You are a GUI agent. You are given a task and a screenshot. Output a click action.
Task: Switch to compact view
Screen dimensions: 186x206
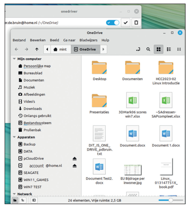pyautogui.click(x=179, y=49)
